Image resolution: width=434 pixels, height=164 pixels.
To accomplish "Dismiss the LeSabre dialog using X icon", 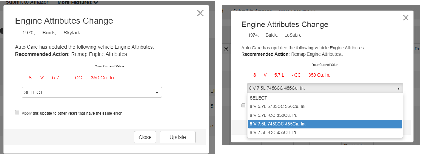I will 406,18.
